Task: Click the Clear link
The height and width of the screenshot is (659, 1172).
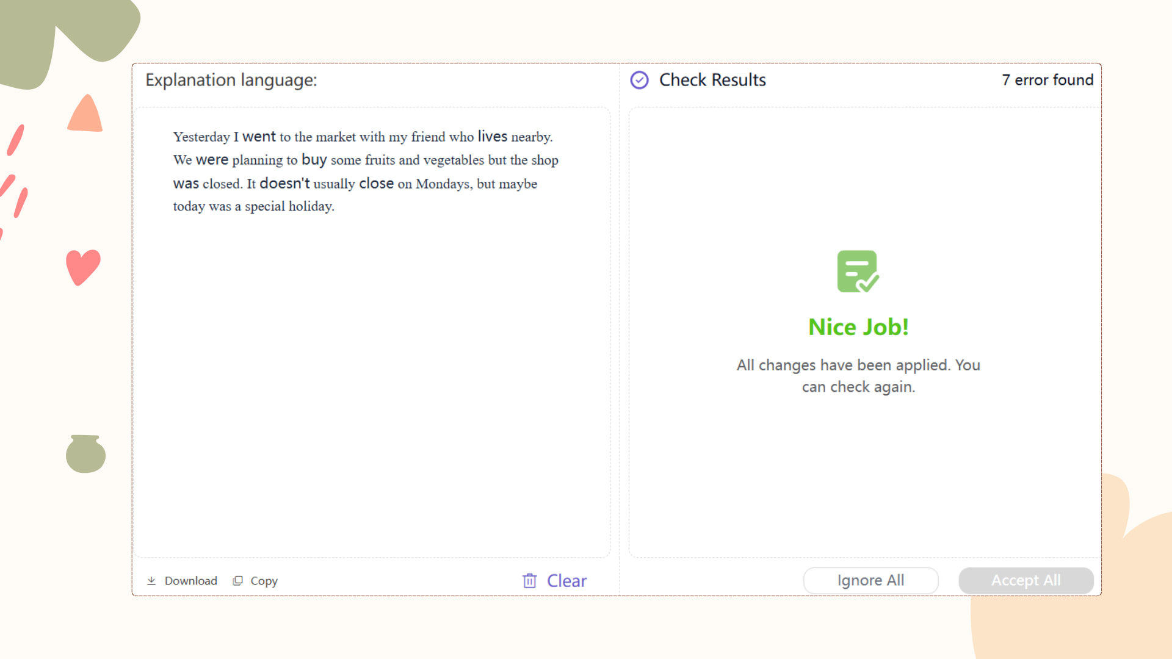Action: [566, 580]
